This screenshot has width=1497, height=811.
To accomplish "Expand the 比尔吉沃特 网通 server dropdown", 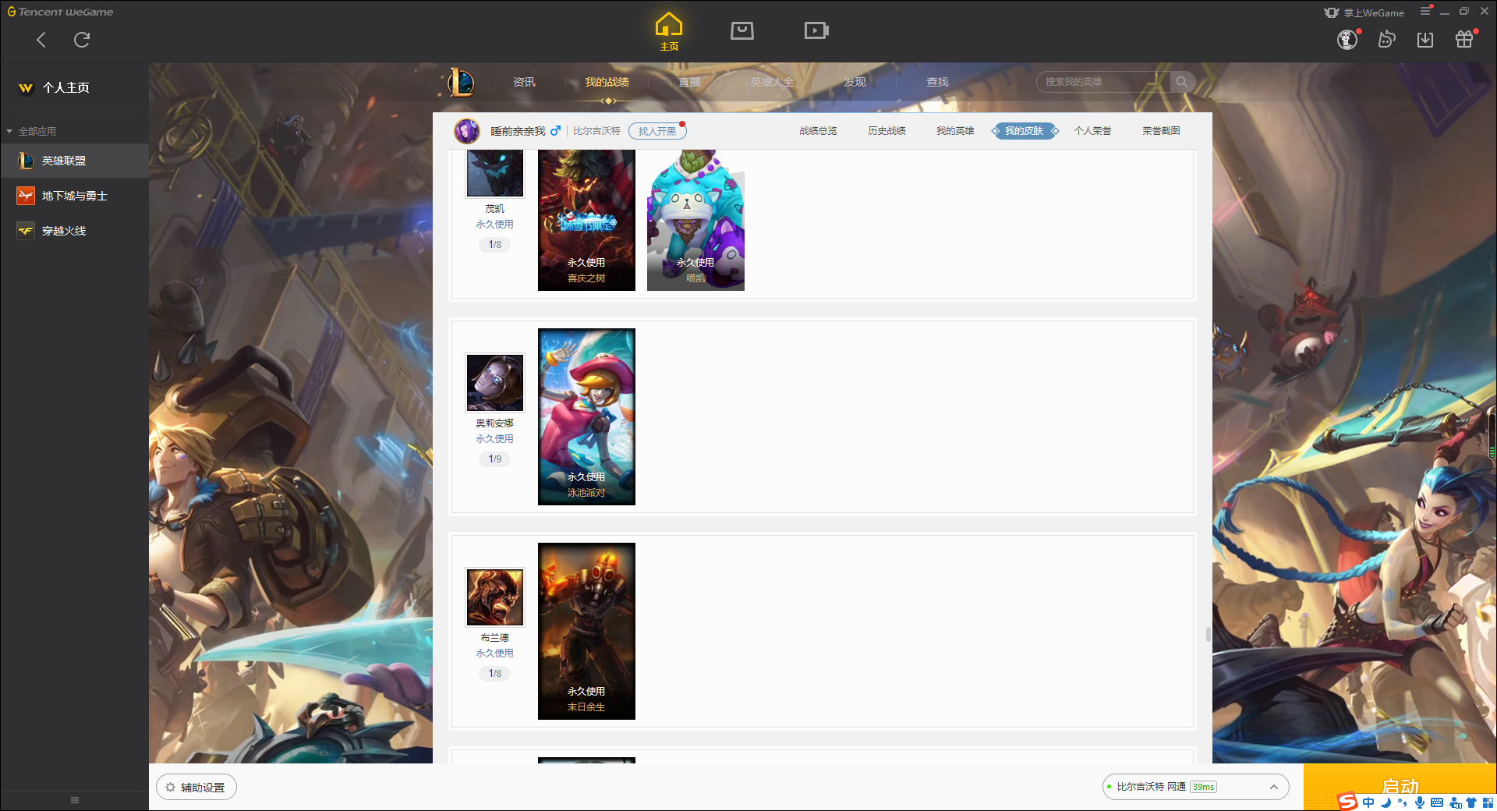I will click(x=1195, y=787).
